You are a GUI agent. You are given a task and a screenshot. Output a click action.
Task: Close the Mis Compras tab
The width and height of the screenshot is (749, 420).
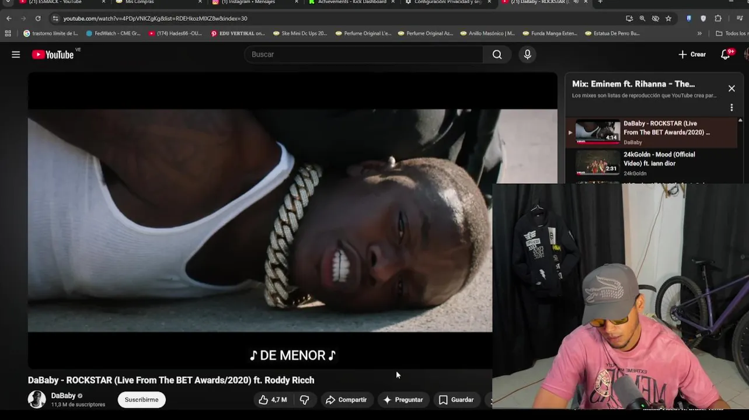(x=200, y=2)
